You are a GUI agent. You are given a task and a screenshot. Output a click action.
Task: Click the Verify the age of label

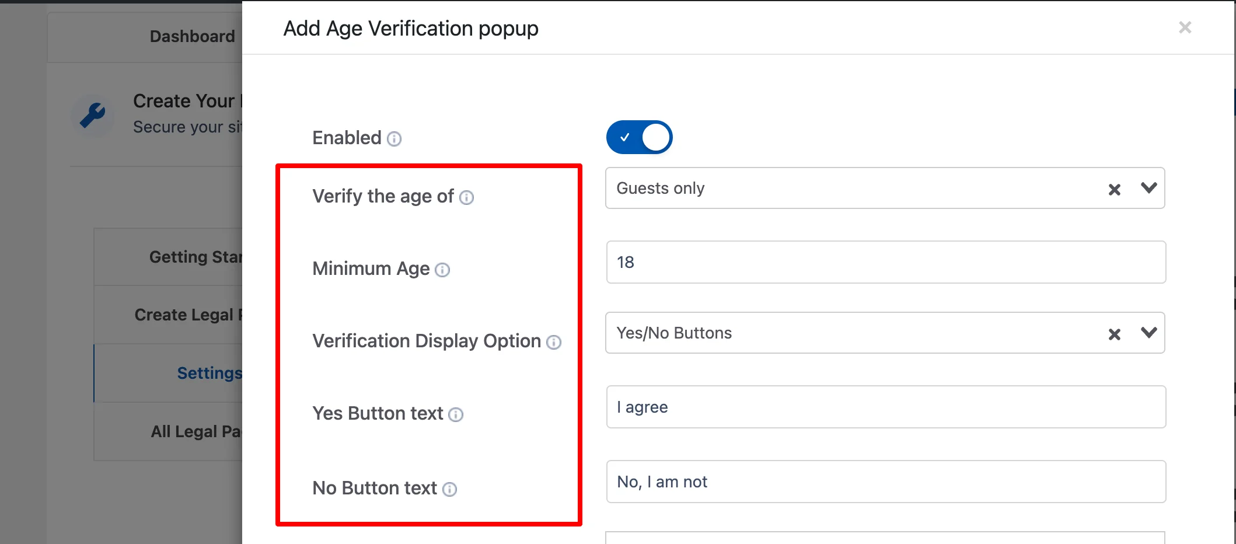[383, 197]
